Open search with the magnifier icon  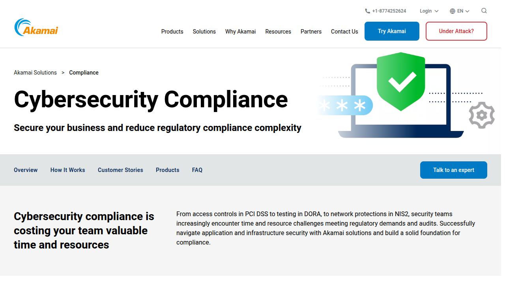point(484,11)
